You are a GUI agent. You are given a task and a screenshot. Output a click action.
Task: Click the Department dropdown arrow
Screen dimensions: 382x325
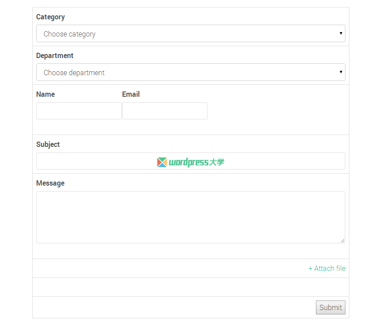pos(341,72)
